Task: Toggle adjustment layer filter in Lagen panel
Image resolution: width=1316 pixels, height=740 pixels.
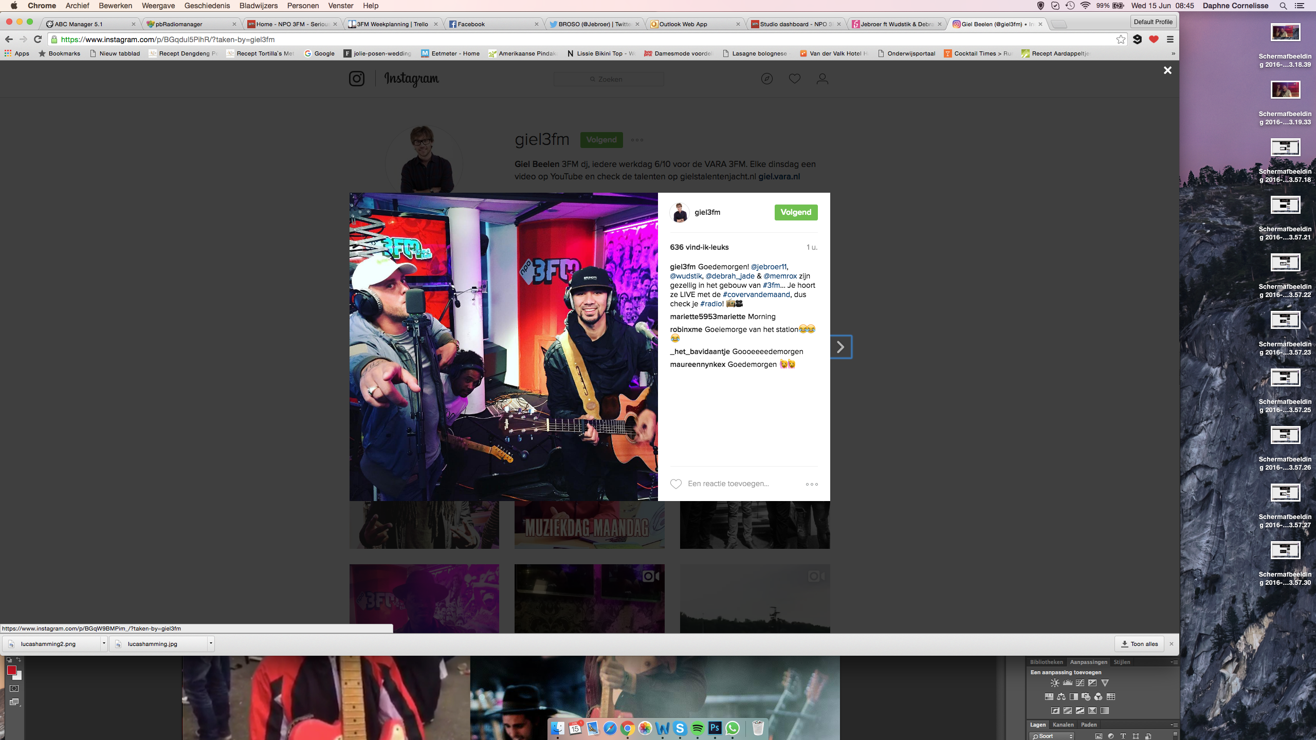Action: [x=1111, y=736]
